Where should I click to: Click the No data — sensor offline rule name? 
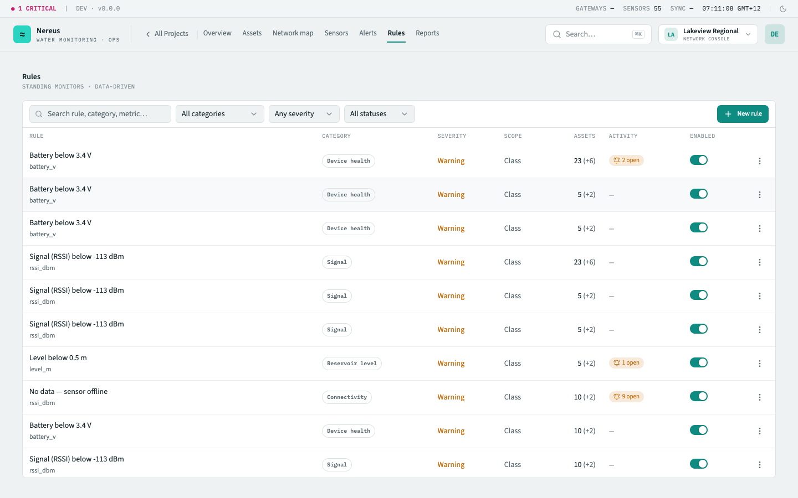click(x=69, y=392)
